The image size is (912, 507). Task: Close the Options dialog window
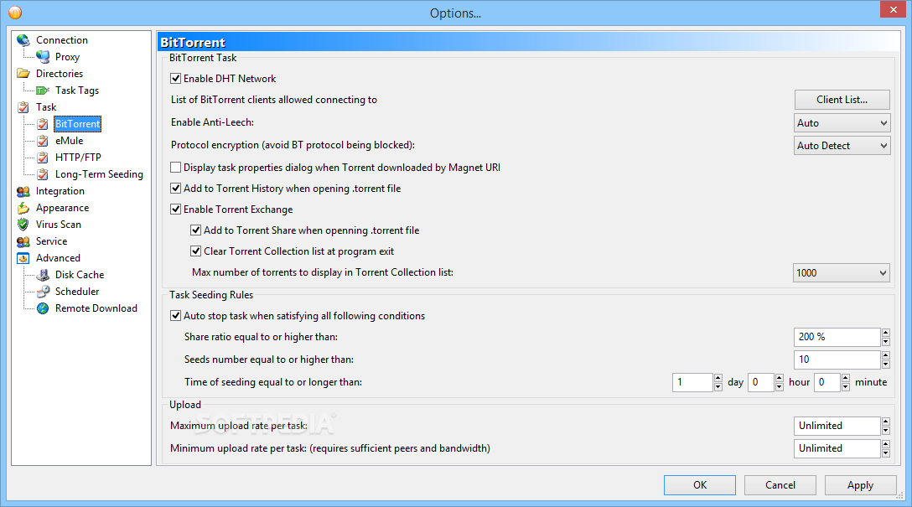[893, 10]
